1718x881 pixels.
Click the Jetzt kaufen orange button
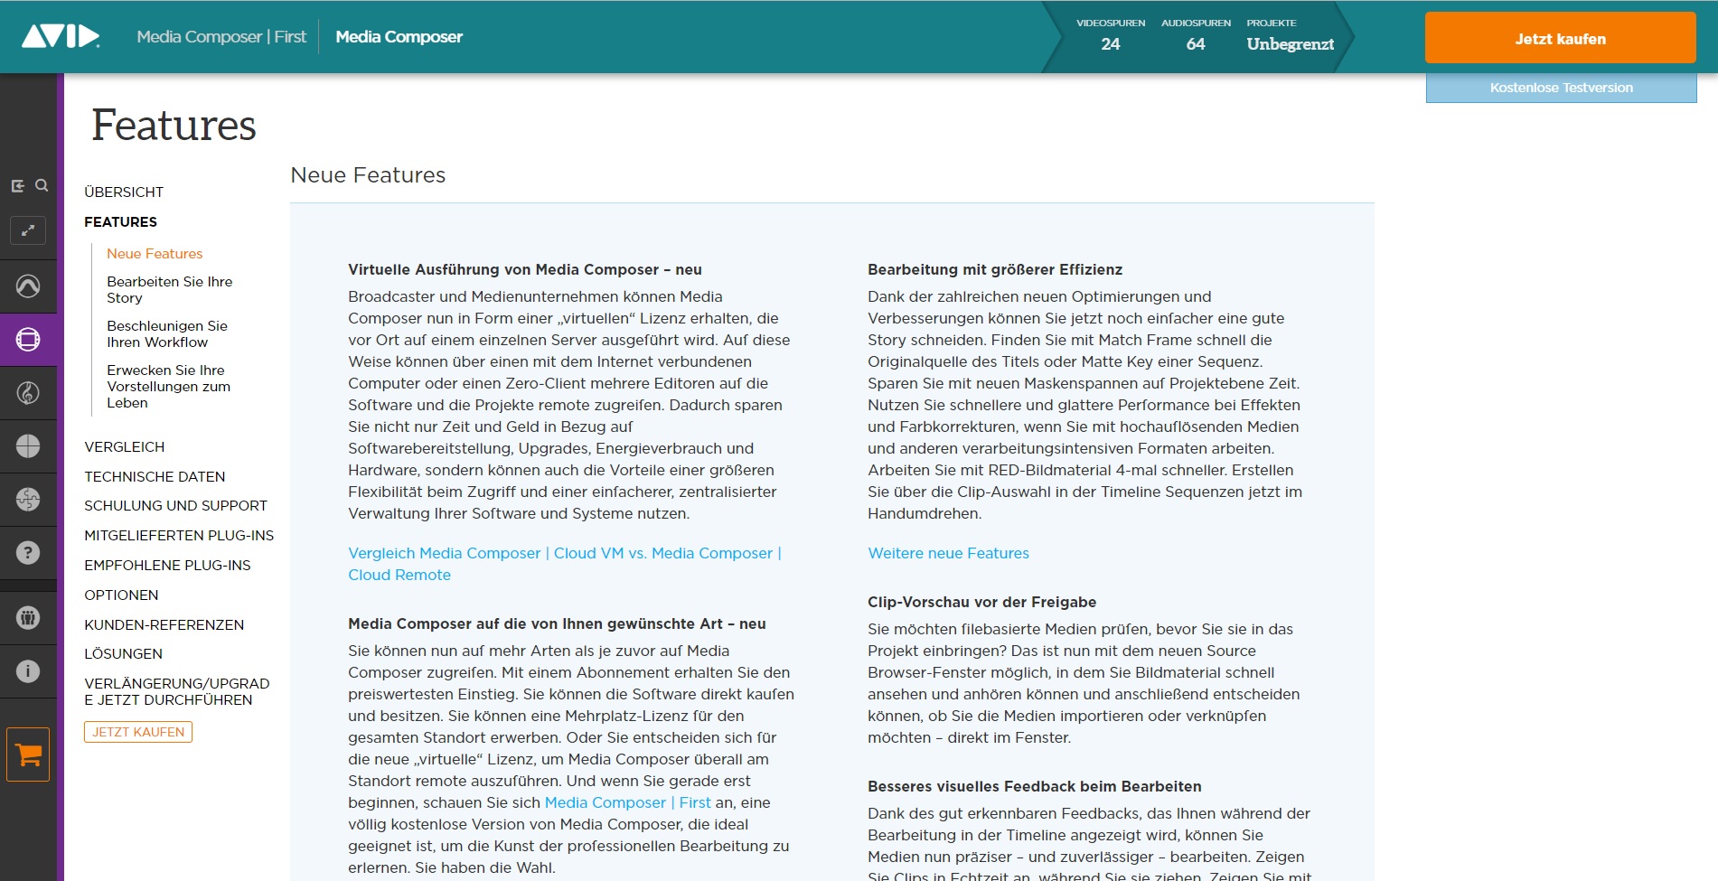1560,38
